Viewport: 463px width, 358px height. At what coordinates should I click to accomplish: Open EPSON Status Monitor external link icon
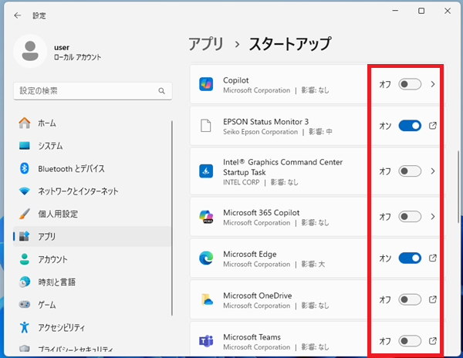click(433, 126)
